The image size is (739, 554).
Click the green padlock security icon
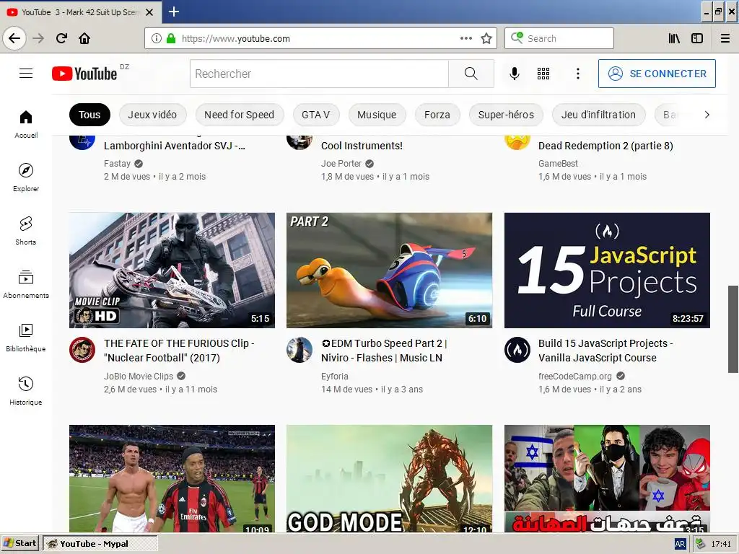(171, 39)
